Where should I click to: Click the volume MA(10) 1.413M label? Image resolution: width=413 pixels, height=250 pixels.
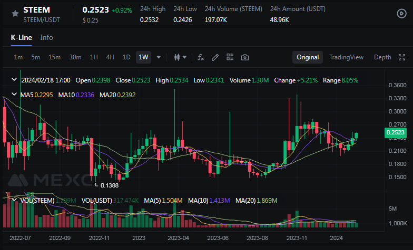click(209, 201)
